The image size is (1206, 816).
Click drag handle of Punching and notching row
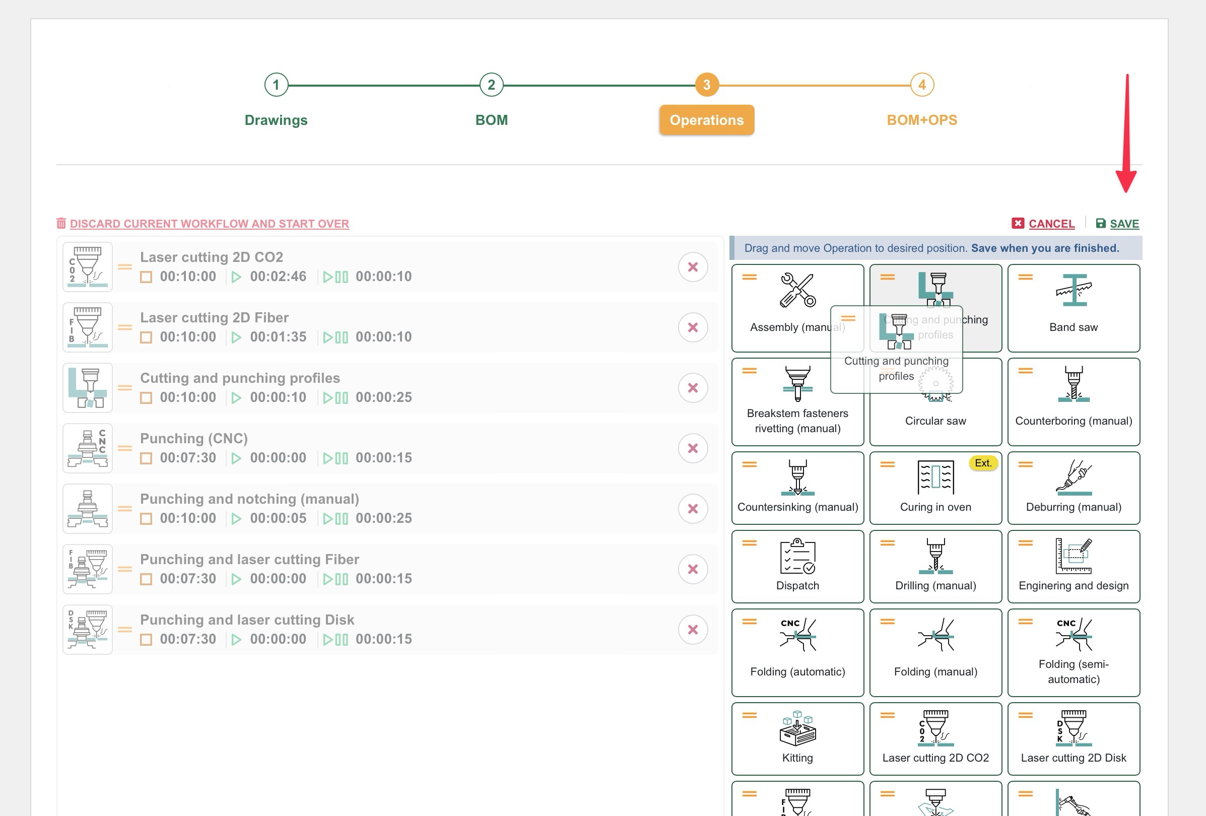tap(124, 508)
